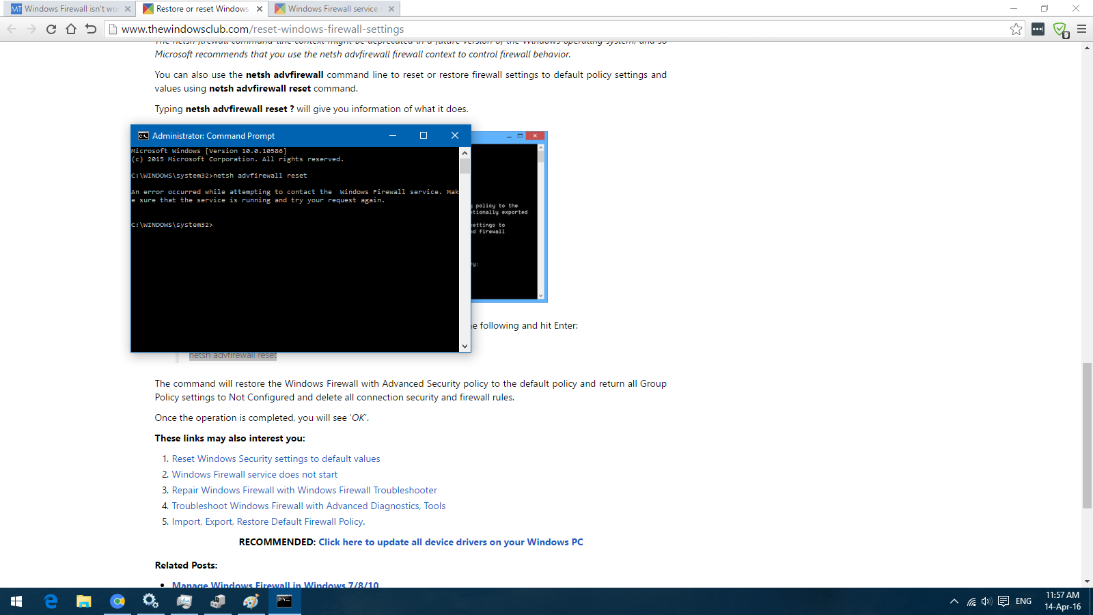Click the undo arrow icon beside Home
The height and width of the screenshot is (615, 1093).
coord(91,29)
